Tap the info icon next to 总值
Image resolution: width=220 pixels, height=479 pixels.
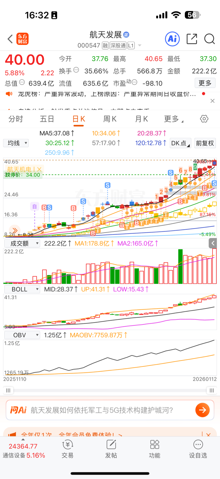[22, 83]
